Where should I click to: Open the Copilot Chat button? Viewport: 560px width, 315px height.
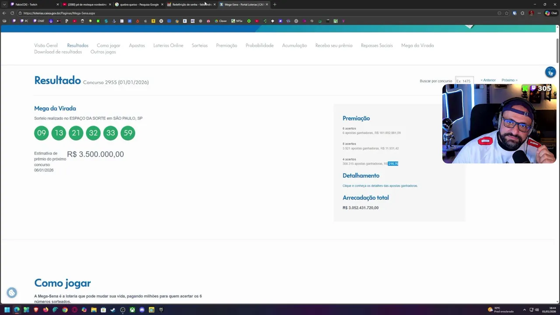[551, 13]
